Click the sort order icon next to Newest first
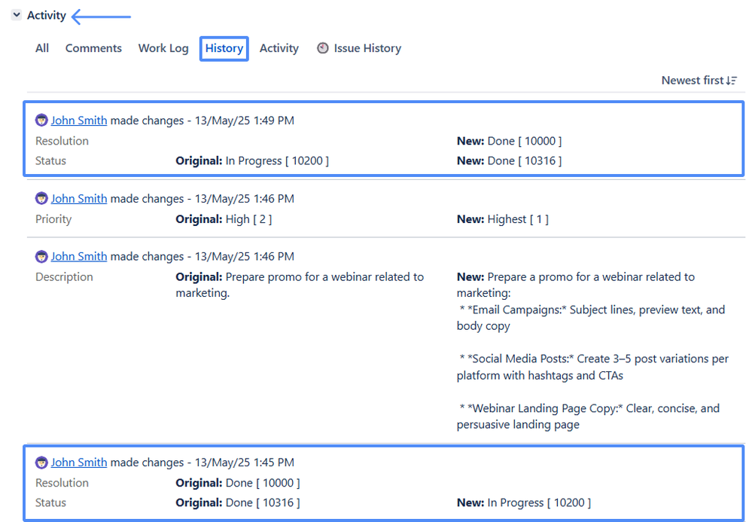752x522 pixels. (732, 80)
